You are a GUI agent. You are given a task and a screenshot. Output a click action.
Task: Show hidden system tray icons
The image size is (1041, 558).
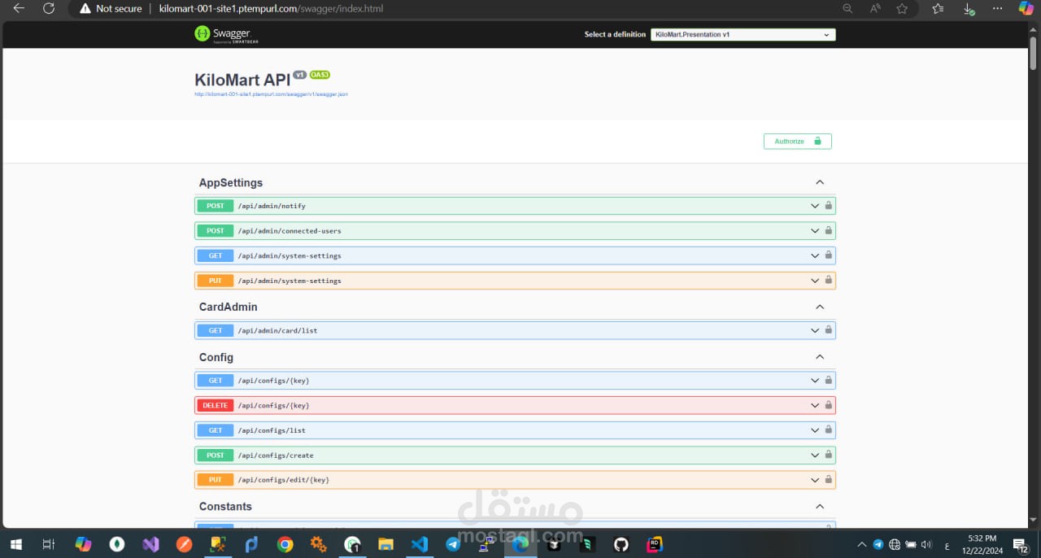(862, 544)
